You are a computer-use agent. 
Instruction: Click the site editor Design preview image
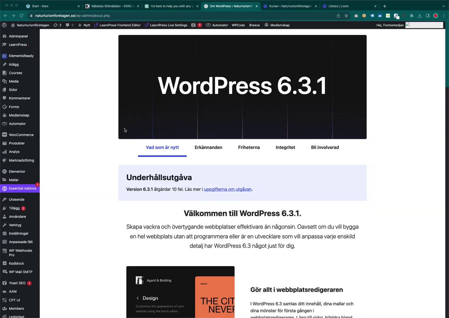(x=180, y=292)
